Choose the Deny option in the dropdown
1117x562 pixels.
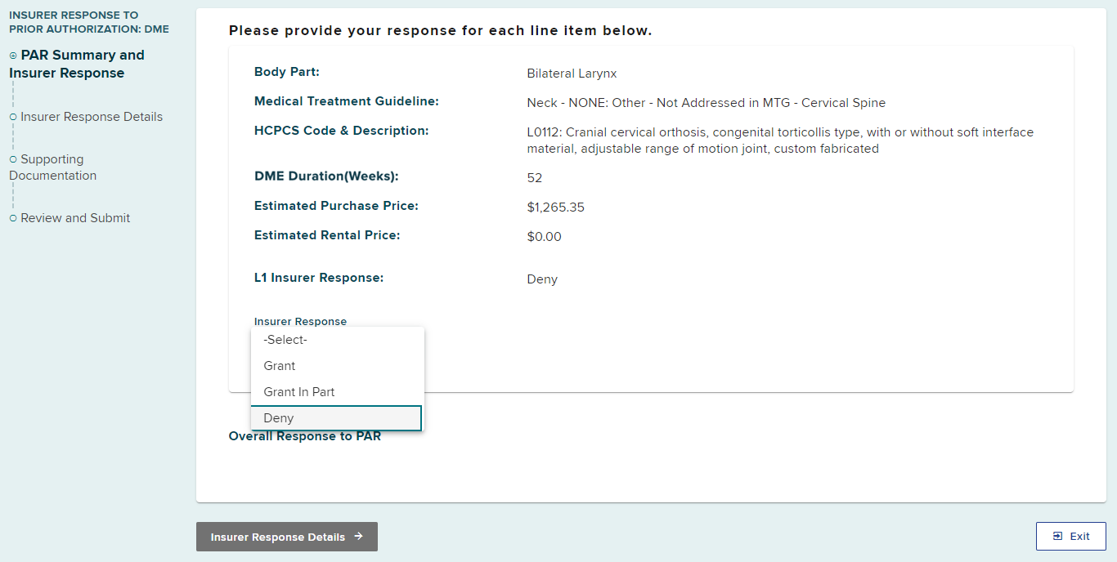336,418
